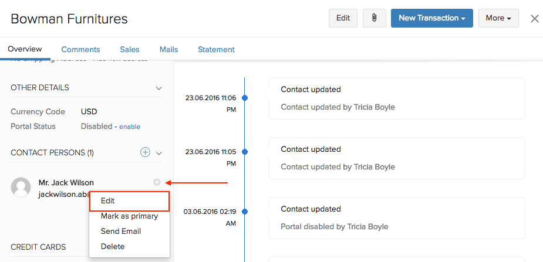Go to the Mails tab
Screen dimensions: 543x262
pyautogui.click(x=168, y=49)
